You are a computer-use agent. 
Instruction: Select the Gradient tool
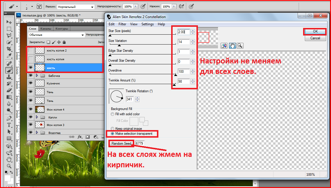9,97
